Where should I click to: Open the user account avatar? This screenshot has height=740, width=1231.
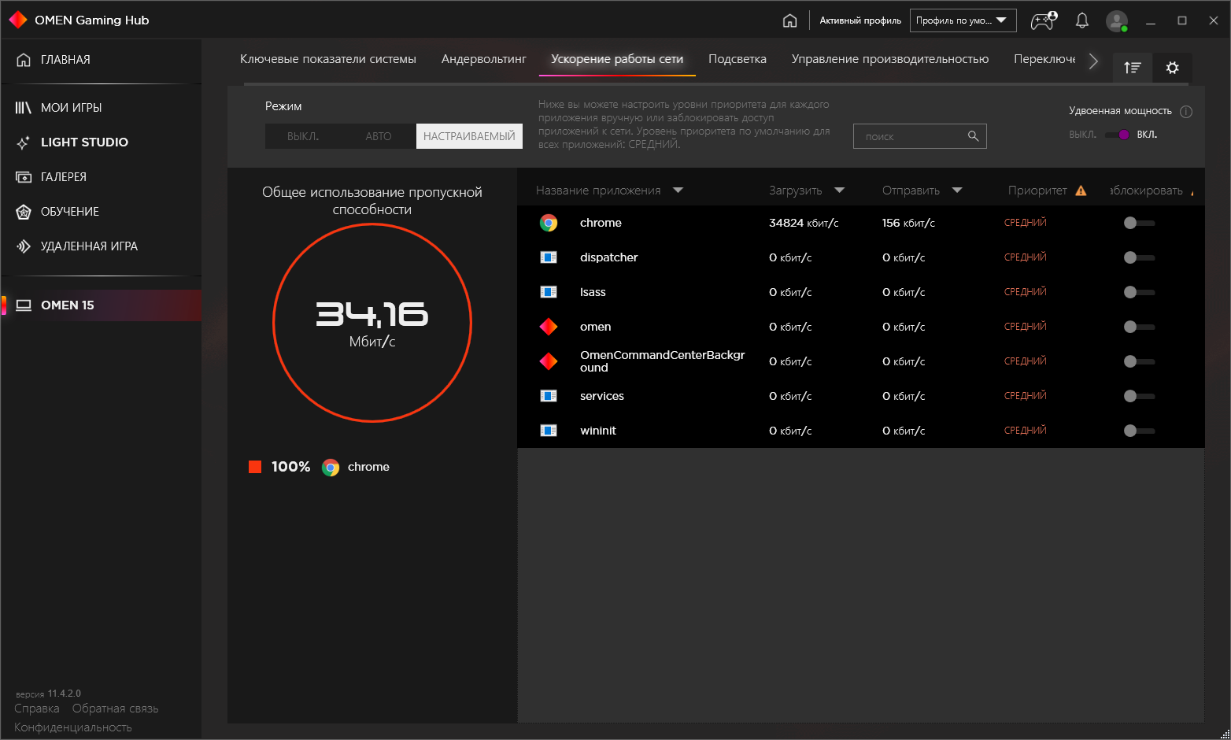1117,21
